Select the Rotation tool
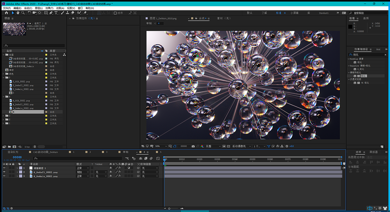The width and height of the screenshot is (390, 212). 29,13
